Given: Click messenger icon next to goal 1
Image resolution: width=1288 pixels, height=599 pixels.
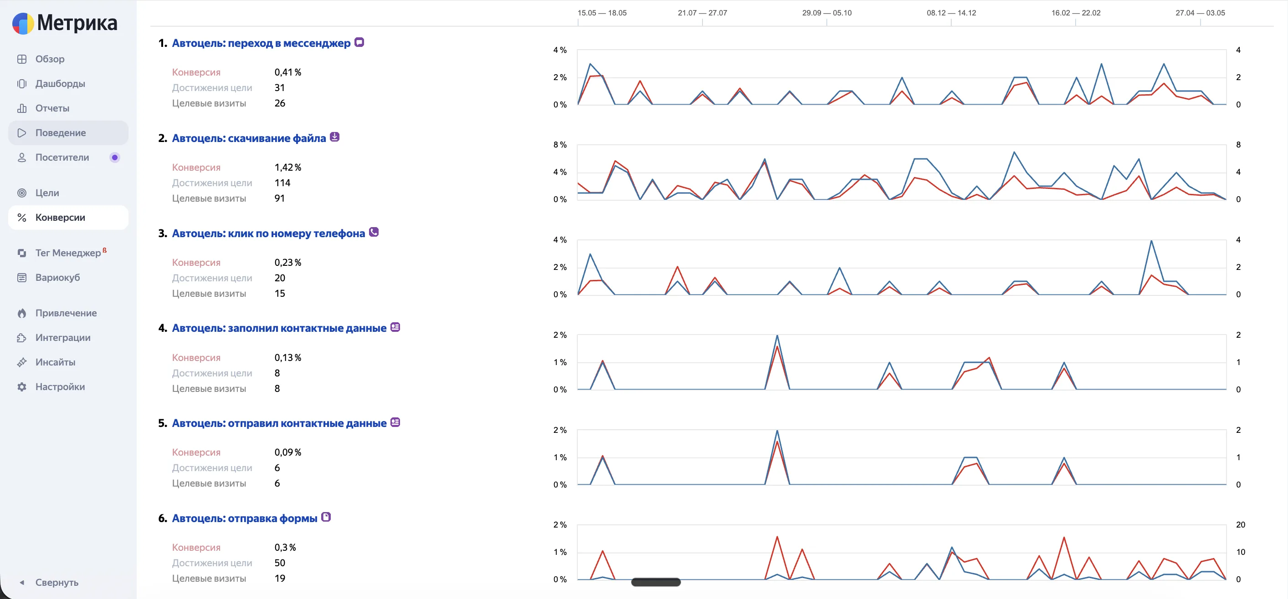Looking at the screenshot, I should point(359,42).
